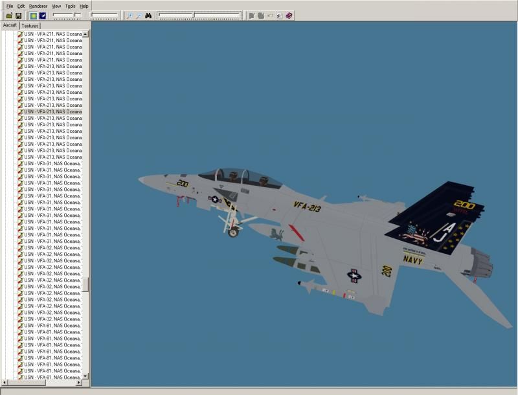This screenshot has height=395, width=518.
Task: Click the aircraft list scroll up arrow
Action: 85,34
